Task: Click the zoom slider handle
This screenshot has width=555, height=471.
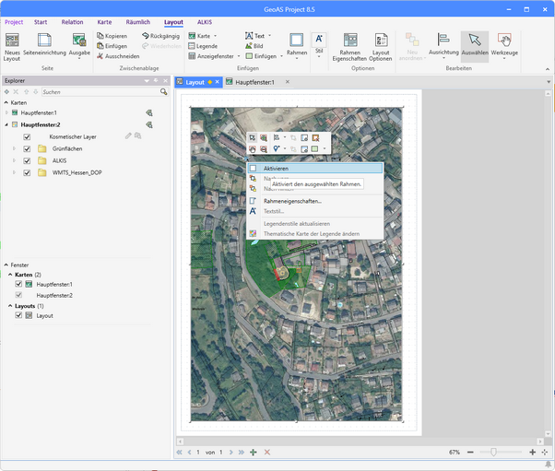Action: (493, 452)
